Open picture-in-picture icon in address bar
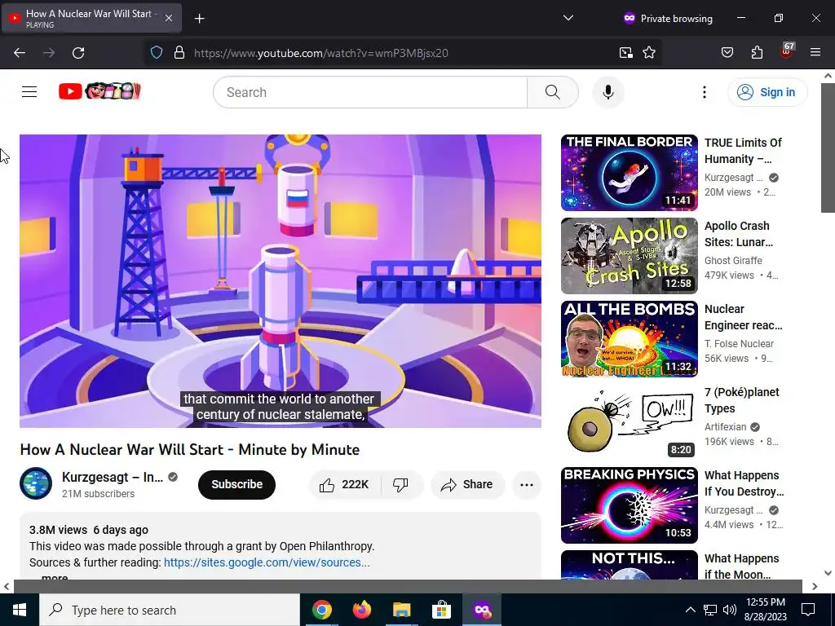 pos(625,53)
